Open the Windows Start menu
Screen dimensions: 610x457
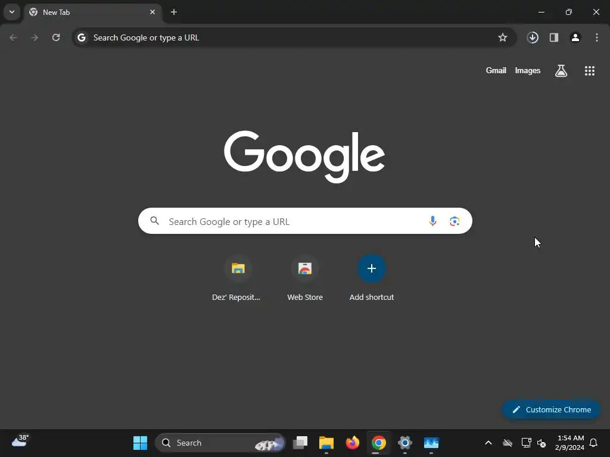(140, 443)
